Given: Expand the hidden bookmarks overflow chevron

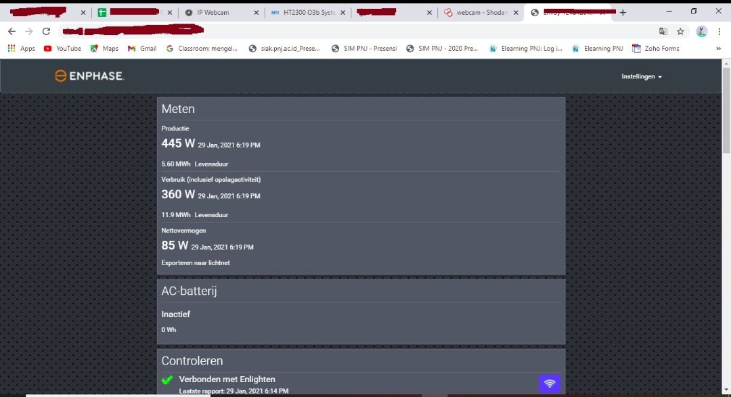Looking at the screenshot, I should pyautogui.click(x=718, y=49).
